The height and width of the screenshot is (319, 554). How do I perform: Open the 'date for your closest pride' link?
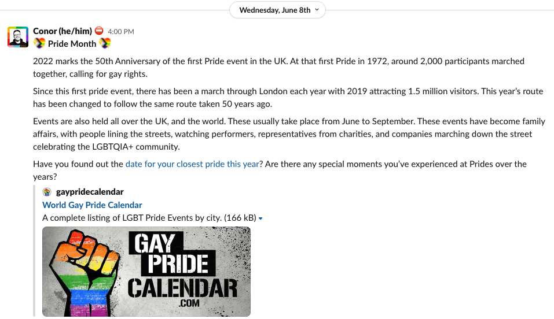coord(192,164)
